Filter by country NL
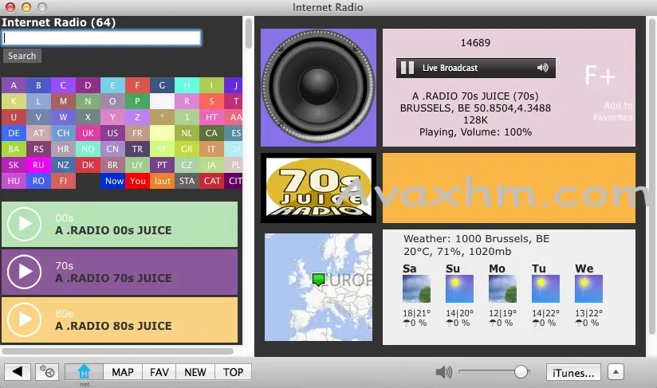Viewport: 657px width, 388px height. (x=187, y=133)
